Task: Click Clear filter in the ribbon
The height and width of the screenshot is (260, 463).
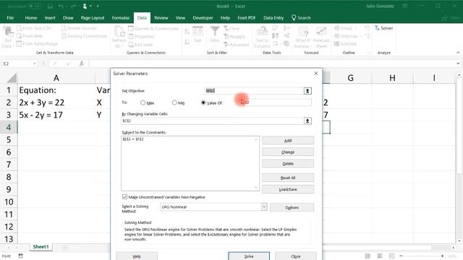Action: click(x=231, y=28)
